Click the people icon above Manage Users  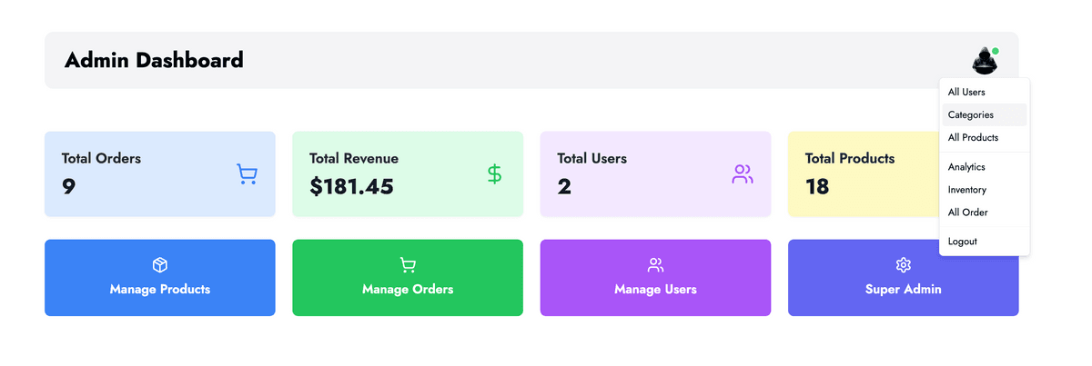coord(655,265)
